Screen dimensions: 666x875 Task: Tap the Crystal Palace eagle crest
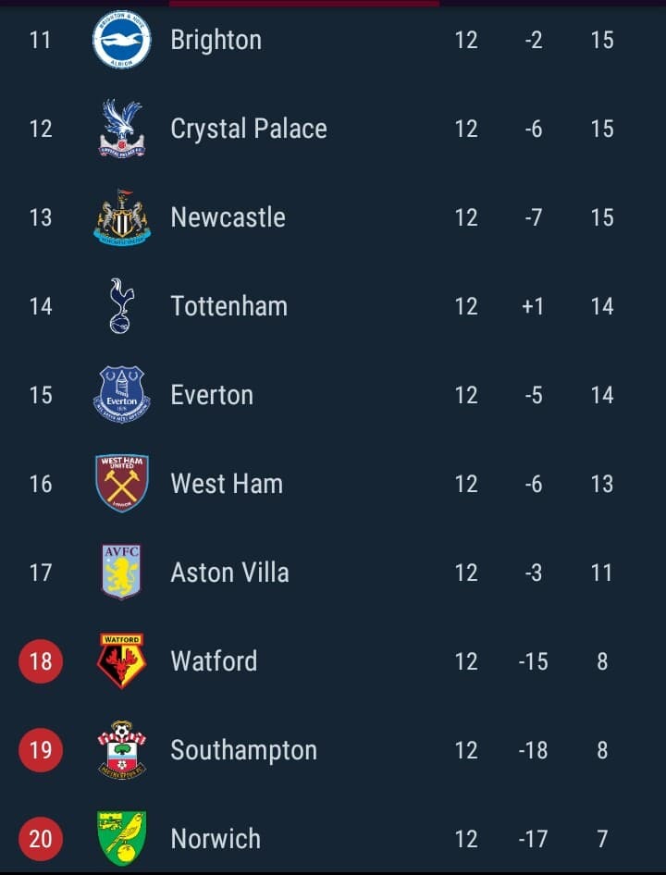click(122, 129)
